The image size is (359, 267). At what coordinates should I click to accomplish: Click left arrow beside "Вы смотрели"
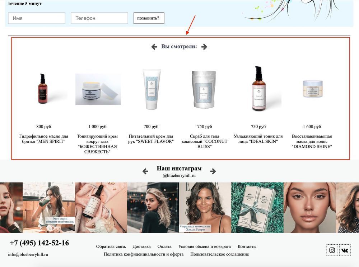154,47
